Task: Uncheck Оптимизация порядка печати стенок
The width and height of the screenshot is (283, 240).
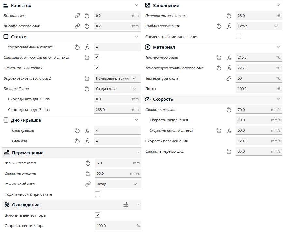Action: coord(97,57)
